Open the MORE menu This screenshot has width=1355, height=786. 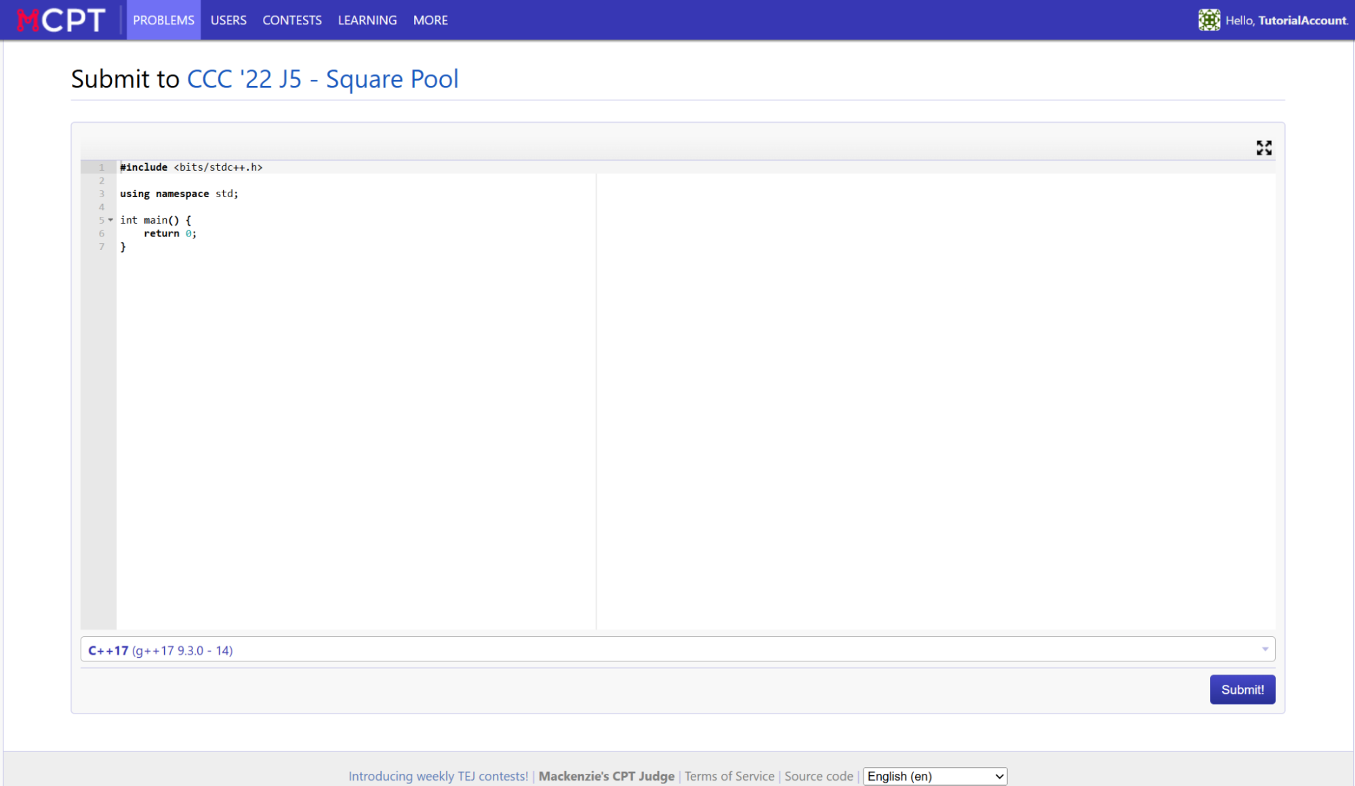tap(430, 20)
